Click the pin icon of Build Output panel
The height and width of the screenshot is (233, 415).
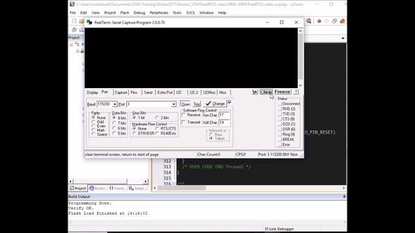click(x=344, y=197)
